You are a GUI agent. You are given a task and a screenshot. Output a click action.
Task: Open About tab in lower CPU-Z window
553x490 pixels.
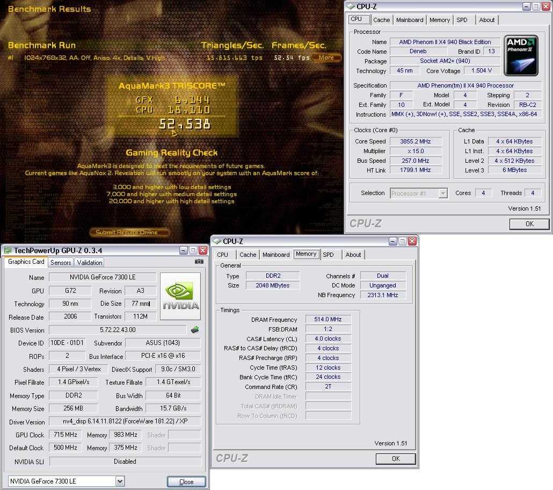pyautogui.click(x=353, y=255)
